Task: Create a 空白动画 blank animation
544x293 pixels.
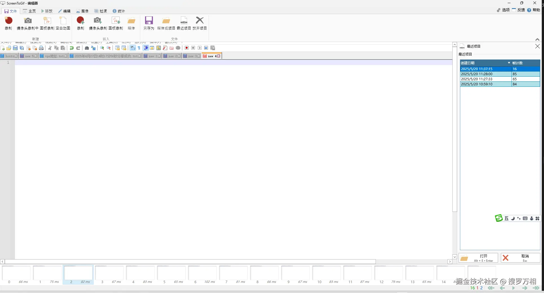Action: pos(63,23)
